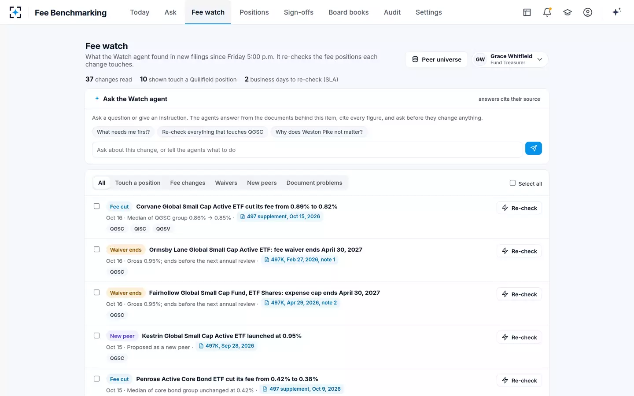Open the 497K, Feb 27, 2026, note 1 source
The image size is (634, 396).
point(300,260)
